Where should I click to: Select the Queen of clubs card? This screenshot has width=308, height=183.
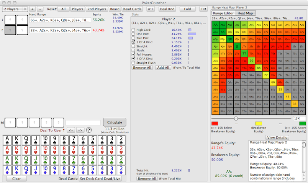tap(26, 160)
